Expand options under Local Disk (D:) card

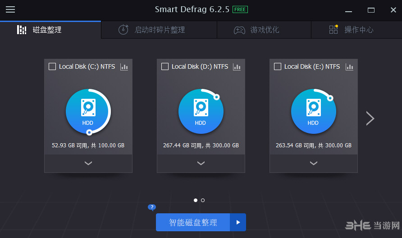201,163
